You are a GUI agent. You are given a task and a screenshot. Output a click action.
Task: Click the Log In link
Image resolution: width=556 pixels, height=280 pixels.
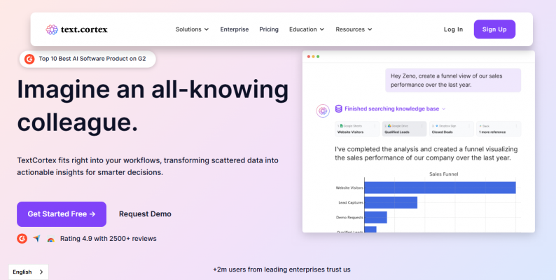coord(453,29)
